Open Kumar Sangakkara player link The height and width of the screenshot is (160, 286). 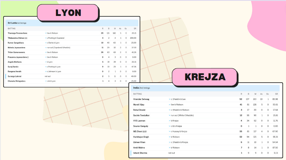16,43
